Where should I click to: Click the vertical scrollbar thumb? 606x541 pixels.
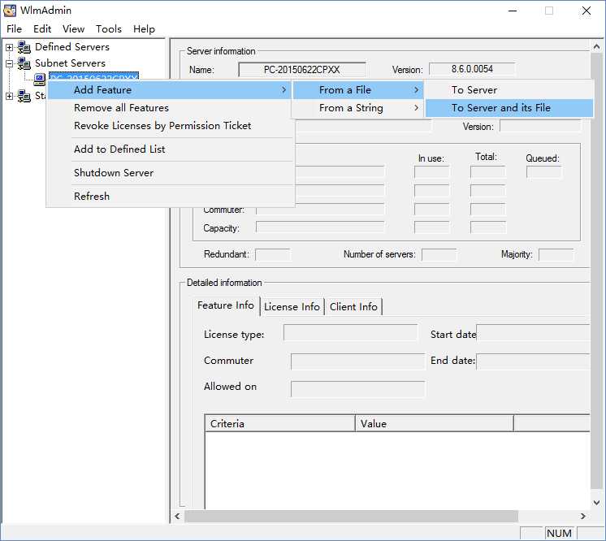[x=597, y=271]
